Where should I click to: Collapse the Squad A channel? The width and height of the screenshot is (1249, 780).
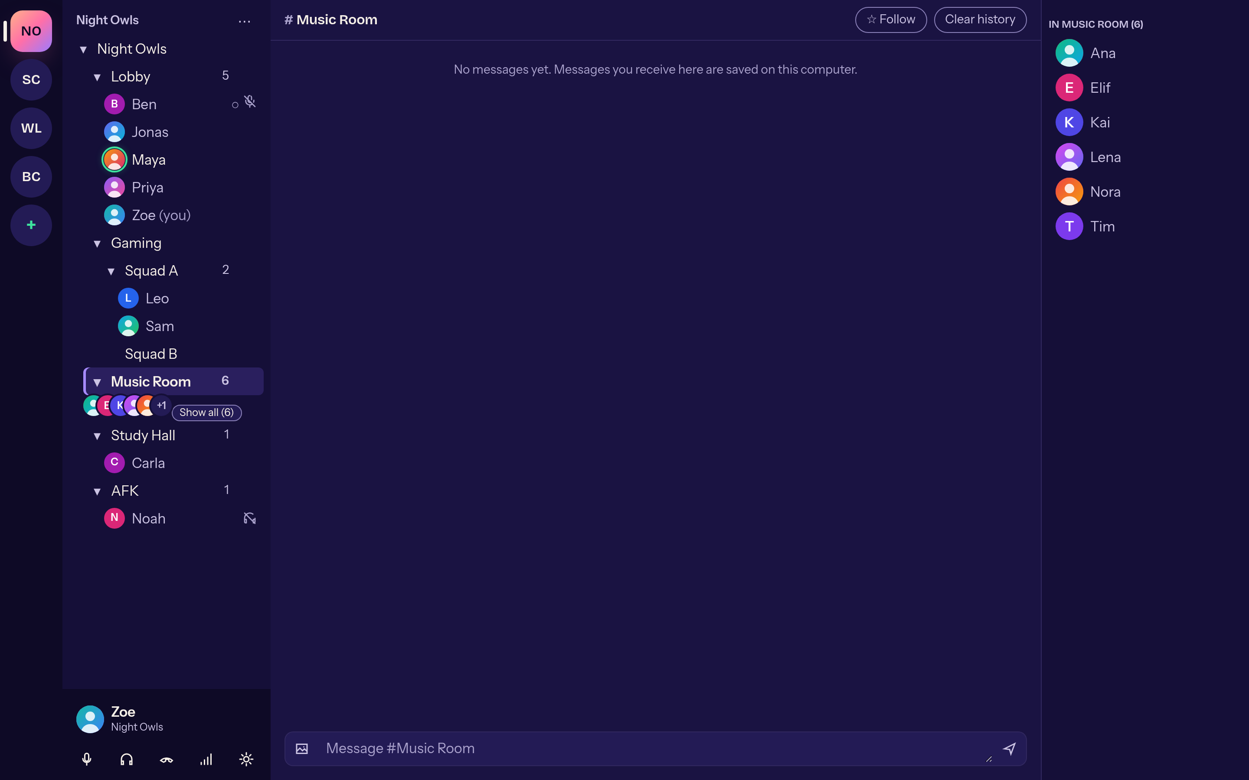click(111, 271)
